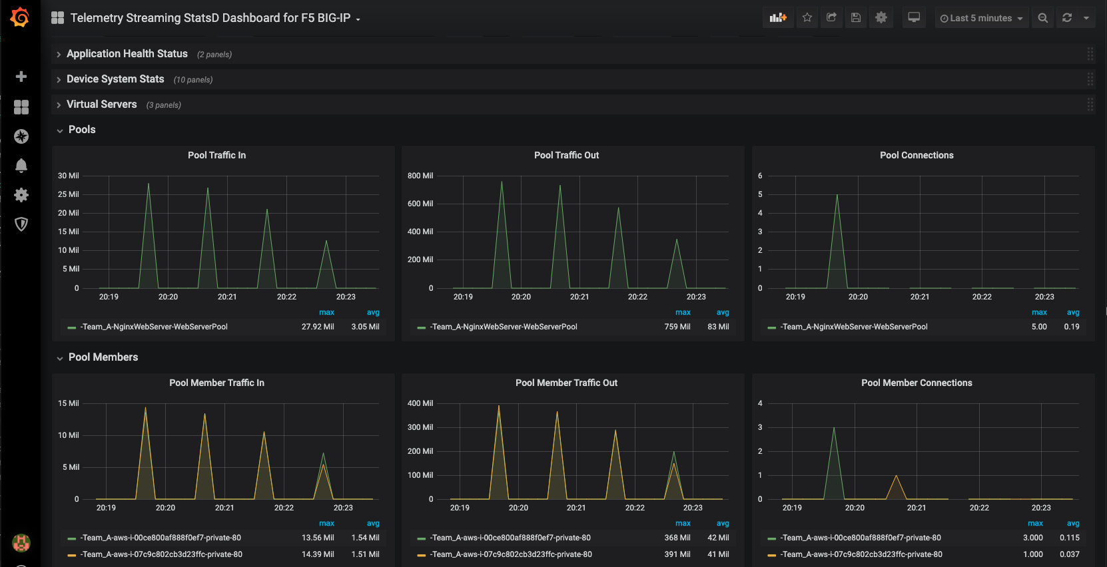Open the Pool Member Traffic Out panel menu

566,383
